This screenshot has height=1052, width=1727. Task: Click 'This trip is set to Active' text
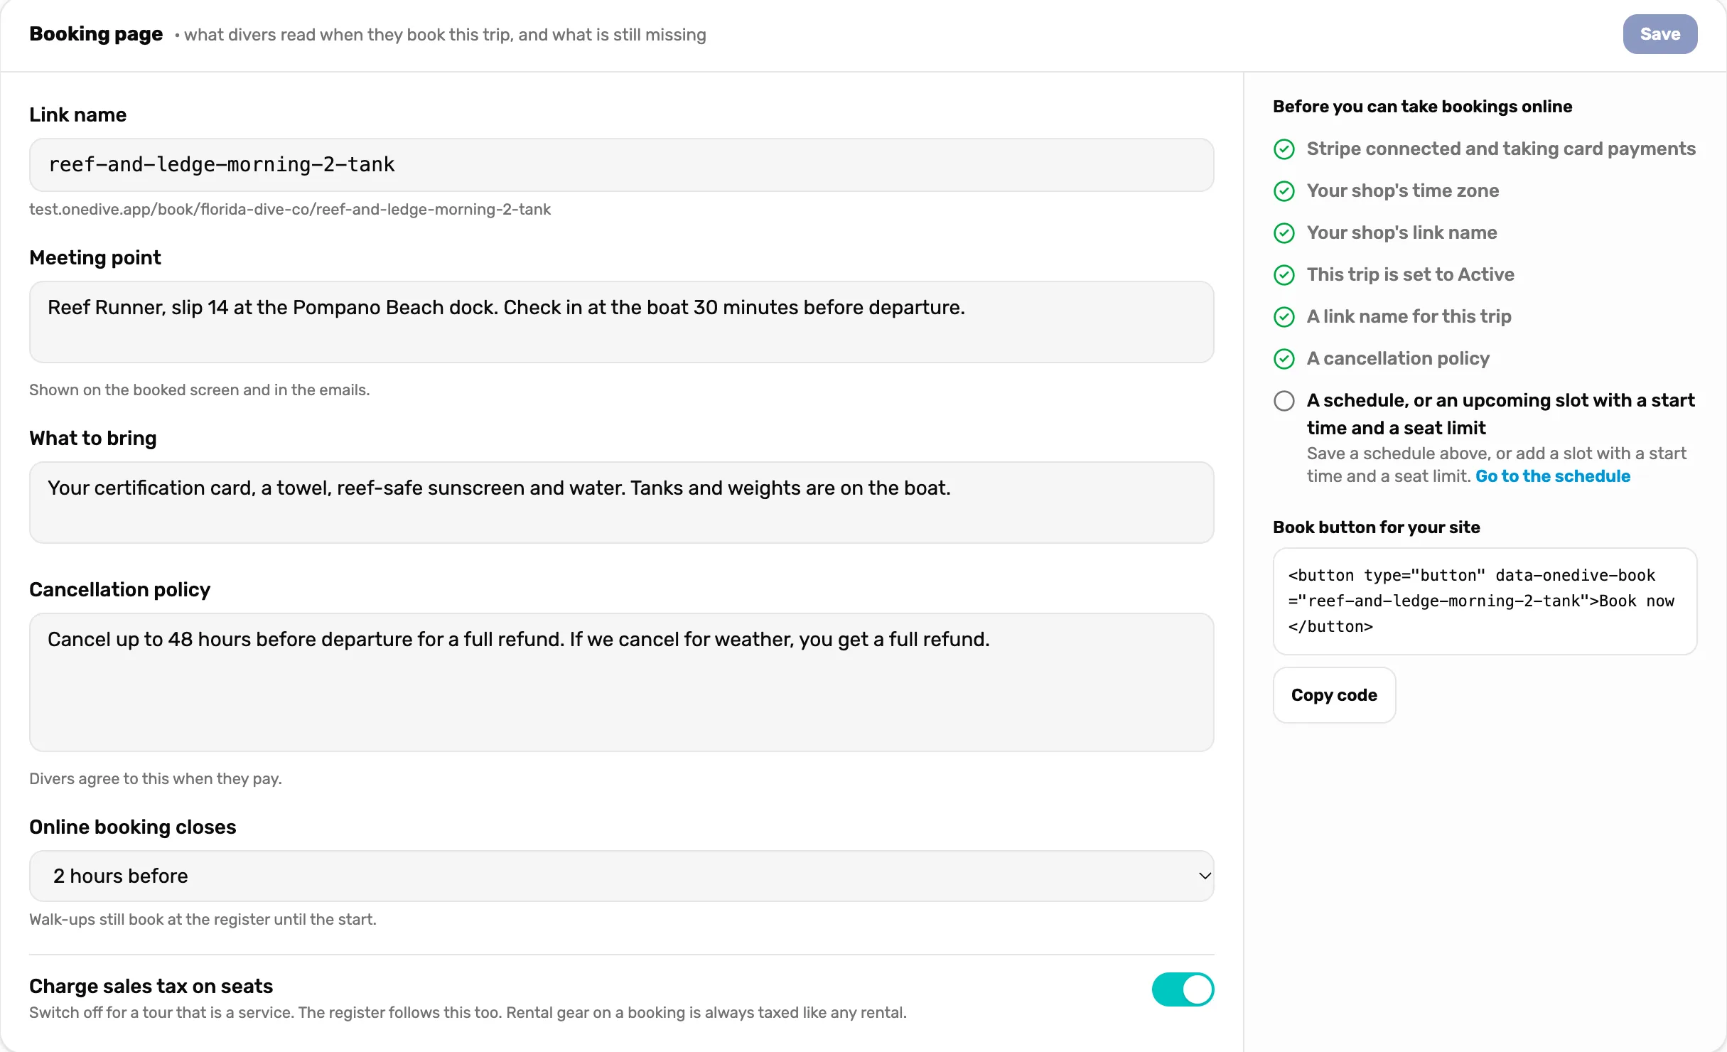pyautogui.click(x=1410, y=274)
